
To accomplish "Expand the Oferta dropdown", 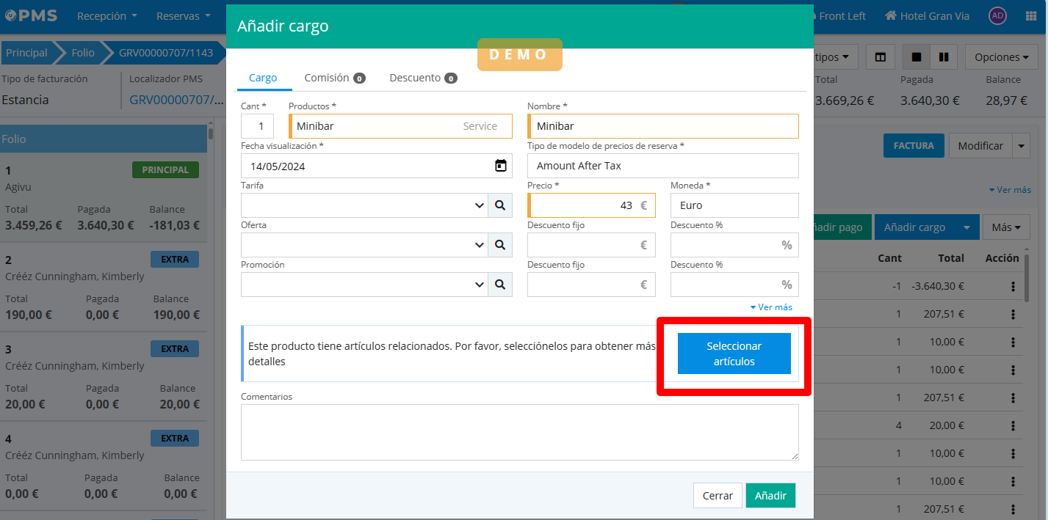I will coord(364,245).
